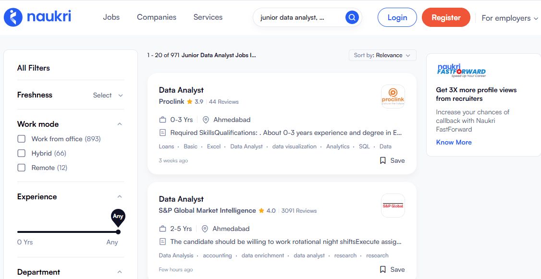Expand the Department filter section
541x279 pixels.
click(120, 272)
